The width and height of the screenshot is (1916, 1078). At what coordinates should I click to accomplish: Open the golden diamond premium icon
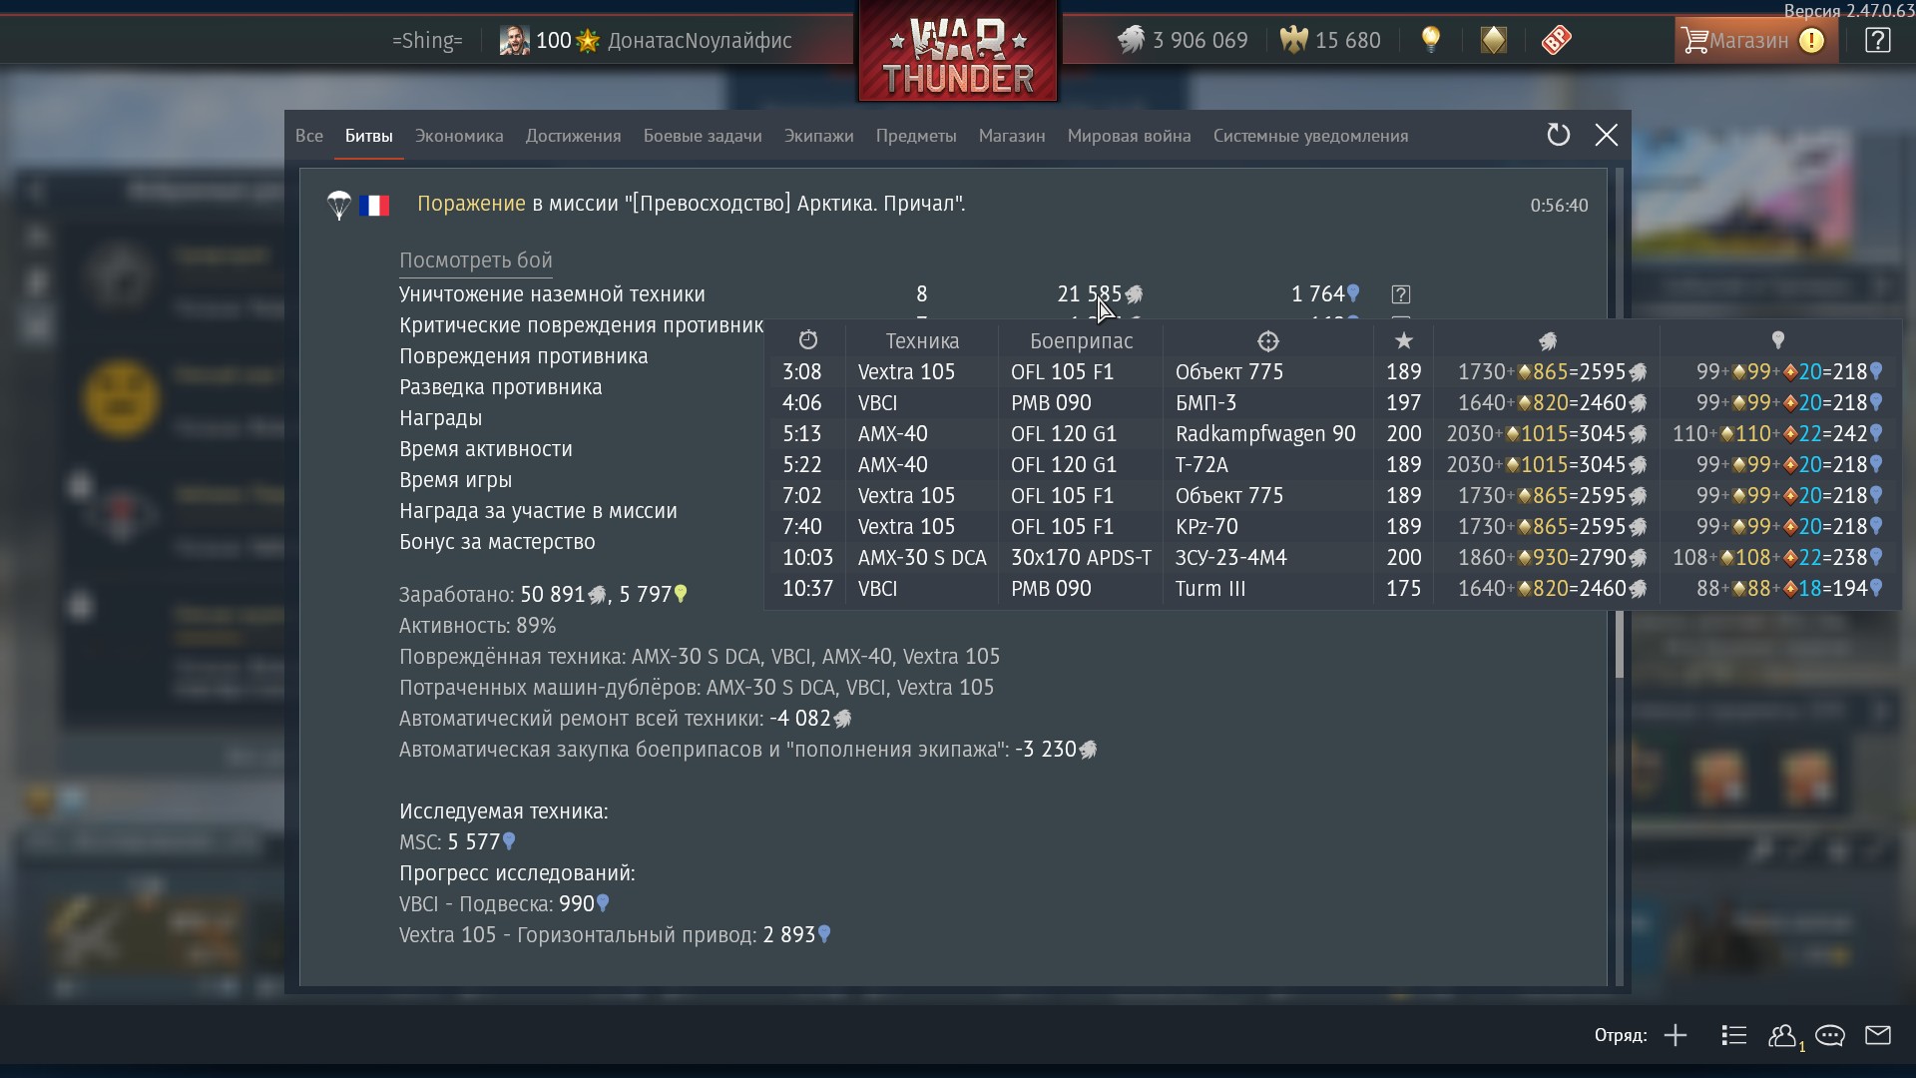tap(1493, 40)
